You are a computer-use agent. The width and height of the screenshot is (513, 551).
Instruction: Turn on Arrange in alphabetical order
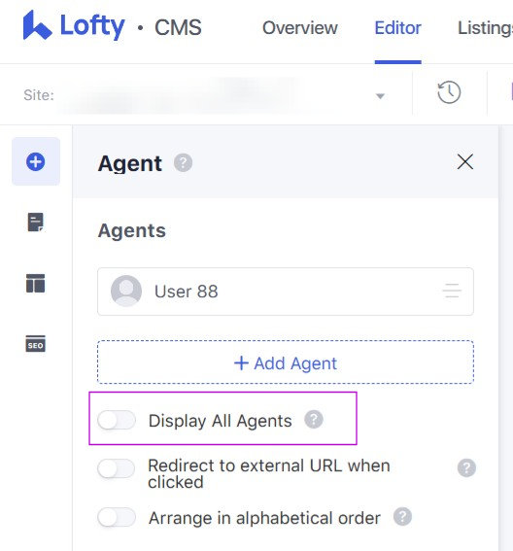click(x=117, y=517)
